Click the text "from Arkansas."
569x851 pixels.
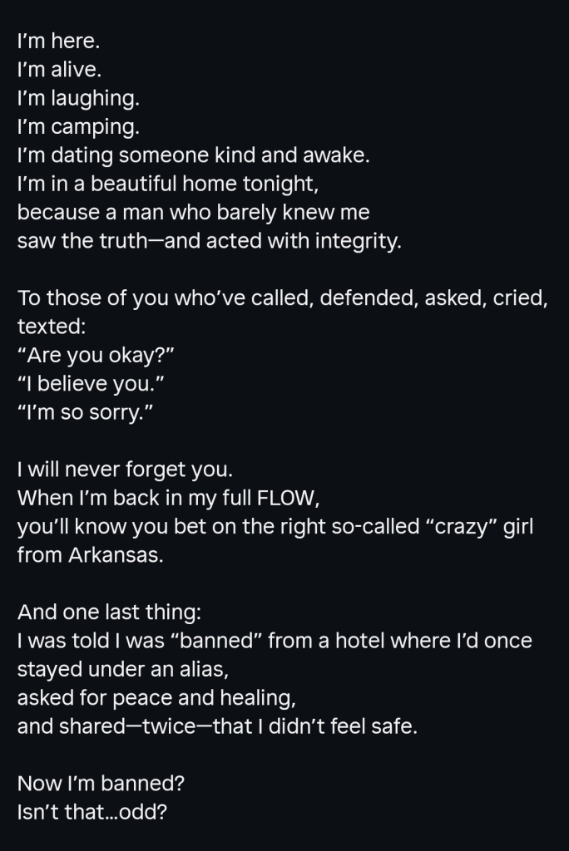tap(90, 555)
